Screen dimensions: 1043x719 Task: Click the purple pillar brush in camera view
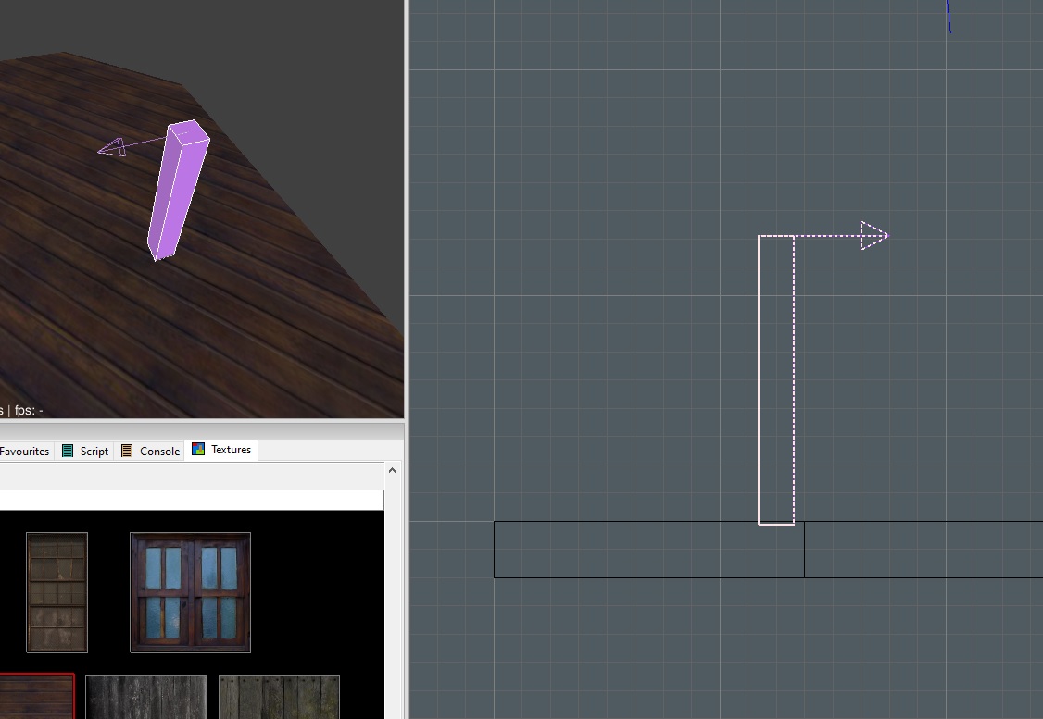click(178, 190)
